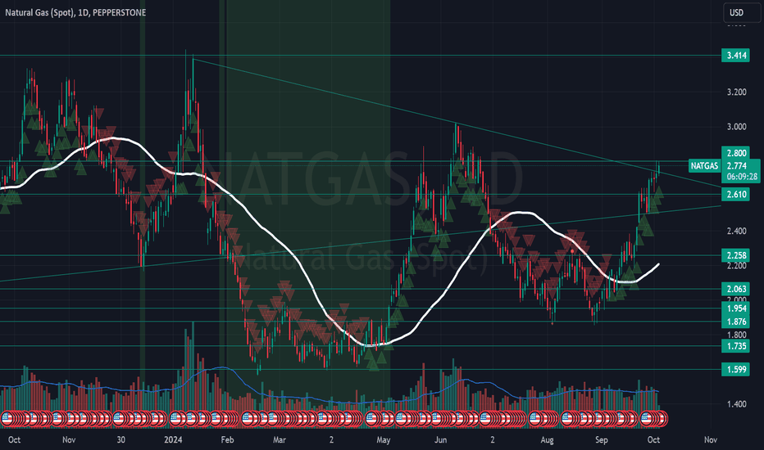Select the 1.599 horizontal line price label
This screenshot has height=450, width=764.
point(735,370)
